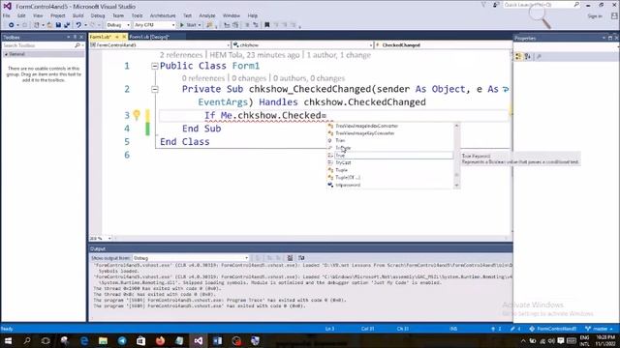The width and height of the screenshot is (620, 348).
Task: Click FormControl4and5 repository in the status bar
Action: 552,329
